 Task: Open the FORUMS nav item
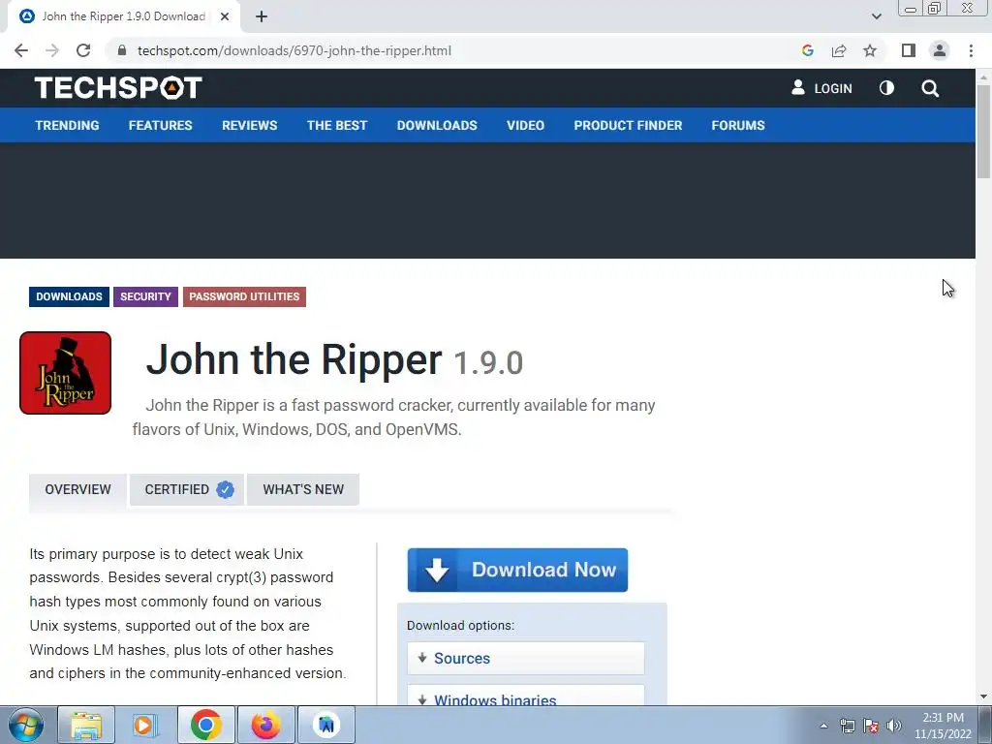738,125
